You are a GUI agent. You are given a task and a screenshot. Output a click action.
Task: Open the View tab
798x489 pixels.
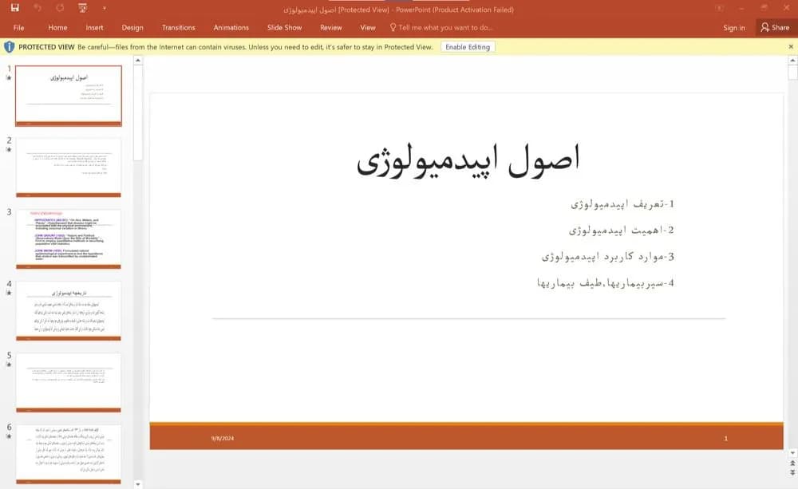pyautogui.click(x=367, y=27)
